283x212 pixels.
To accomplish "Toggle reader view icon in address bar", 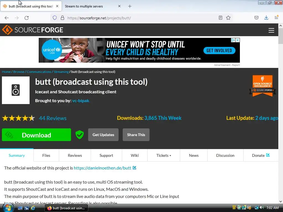I will coord(220,18).
